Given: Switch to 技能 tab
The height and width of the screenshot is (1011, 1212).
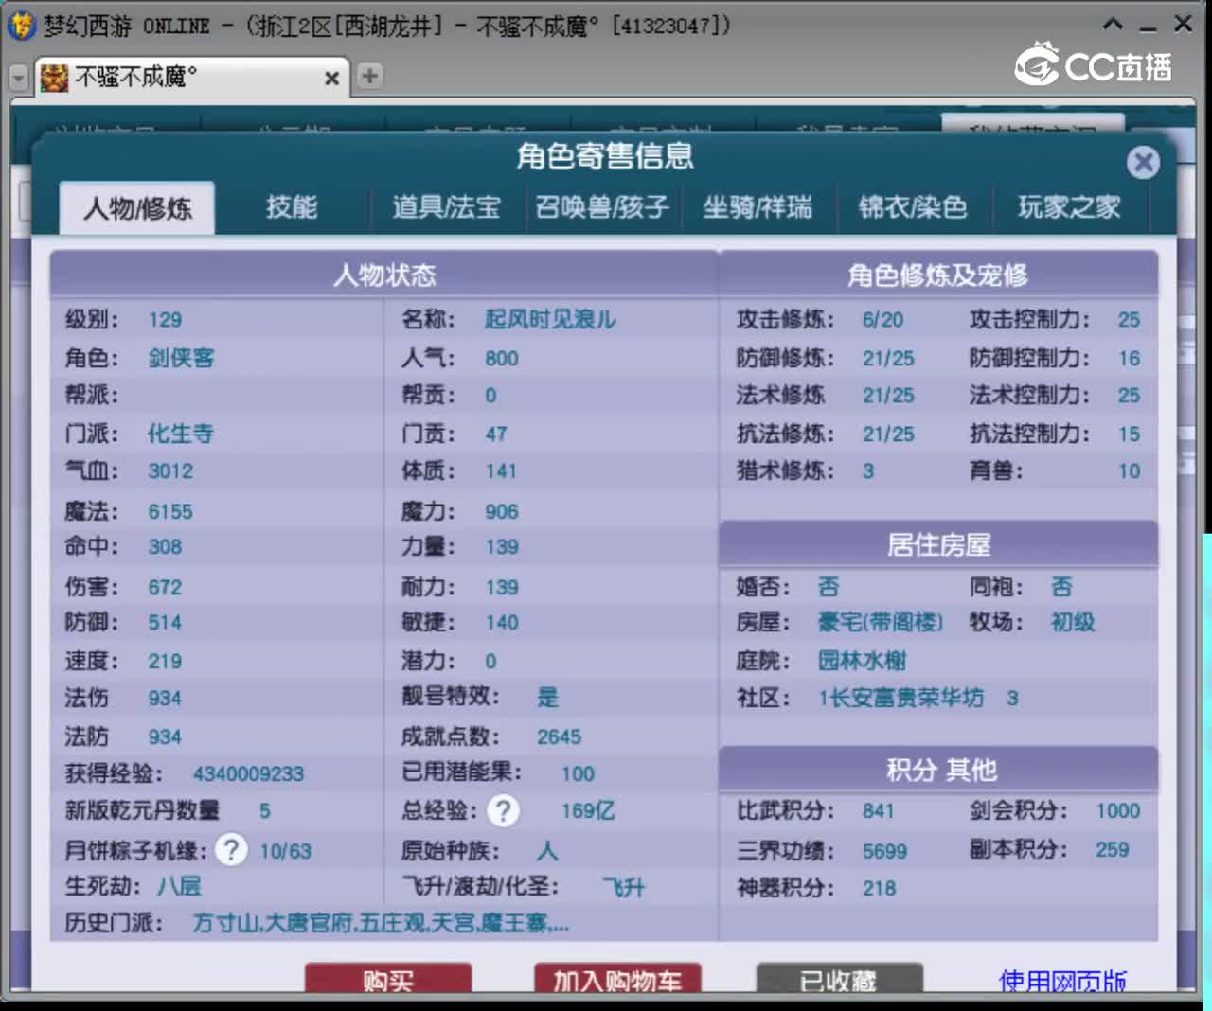Looking at the screenshot, I should [x=292, y=207].
